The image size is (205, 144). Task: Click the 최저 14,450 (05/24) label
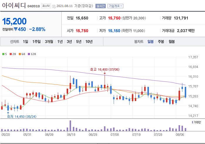click(x=21, y=117)
